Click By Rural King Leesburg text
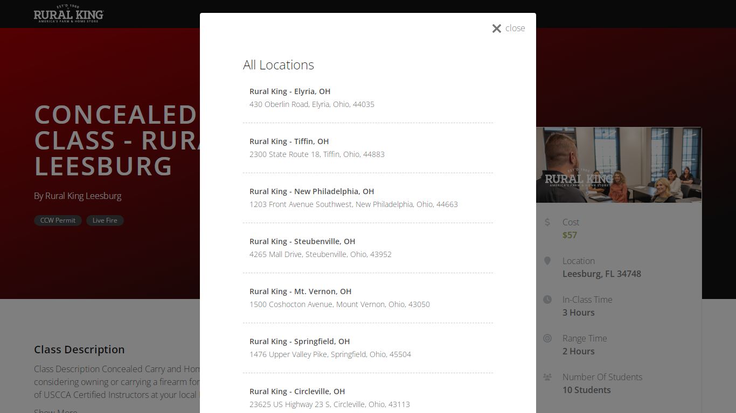 [78, 196]
